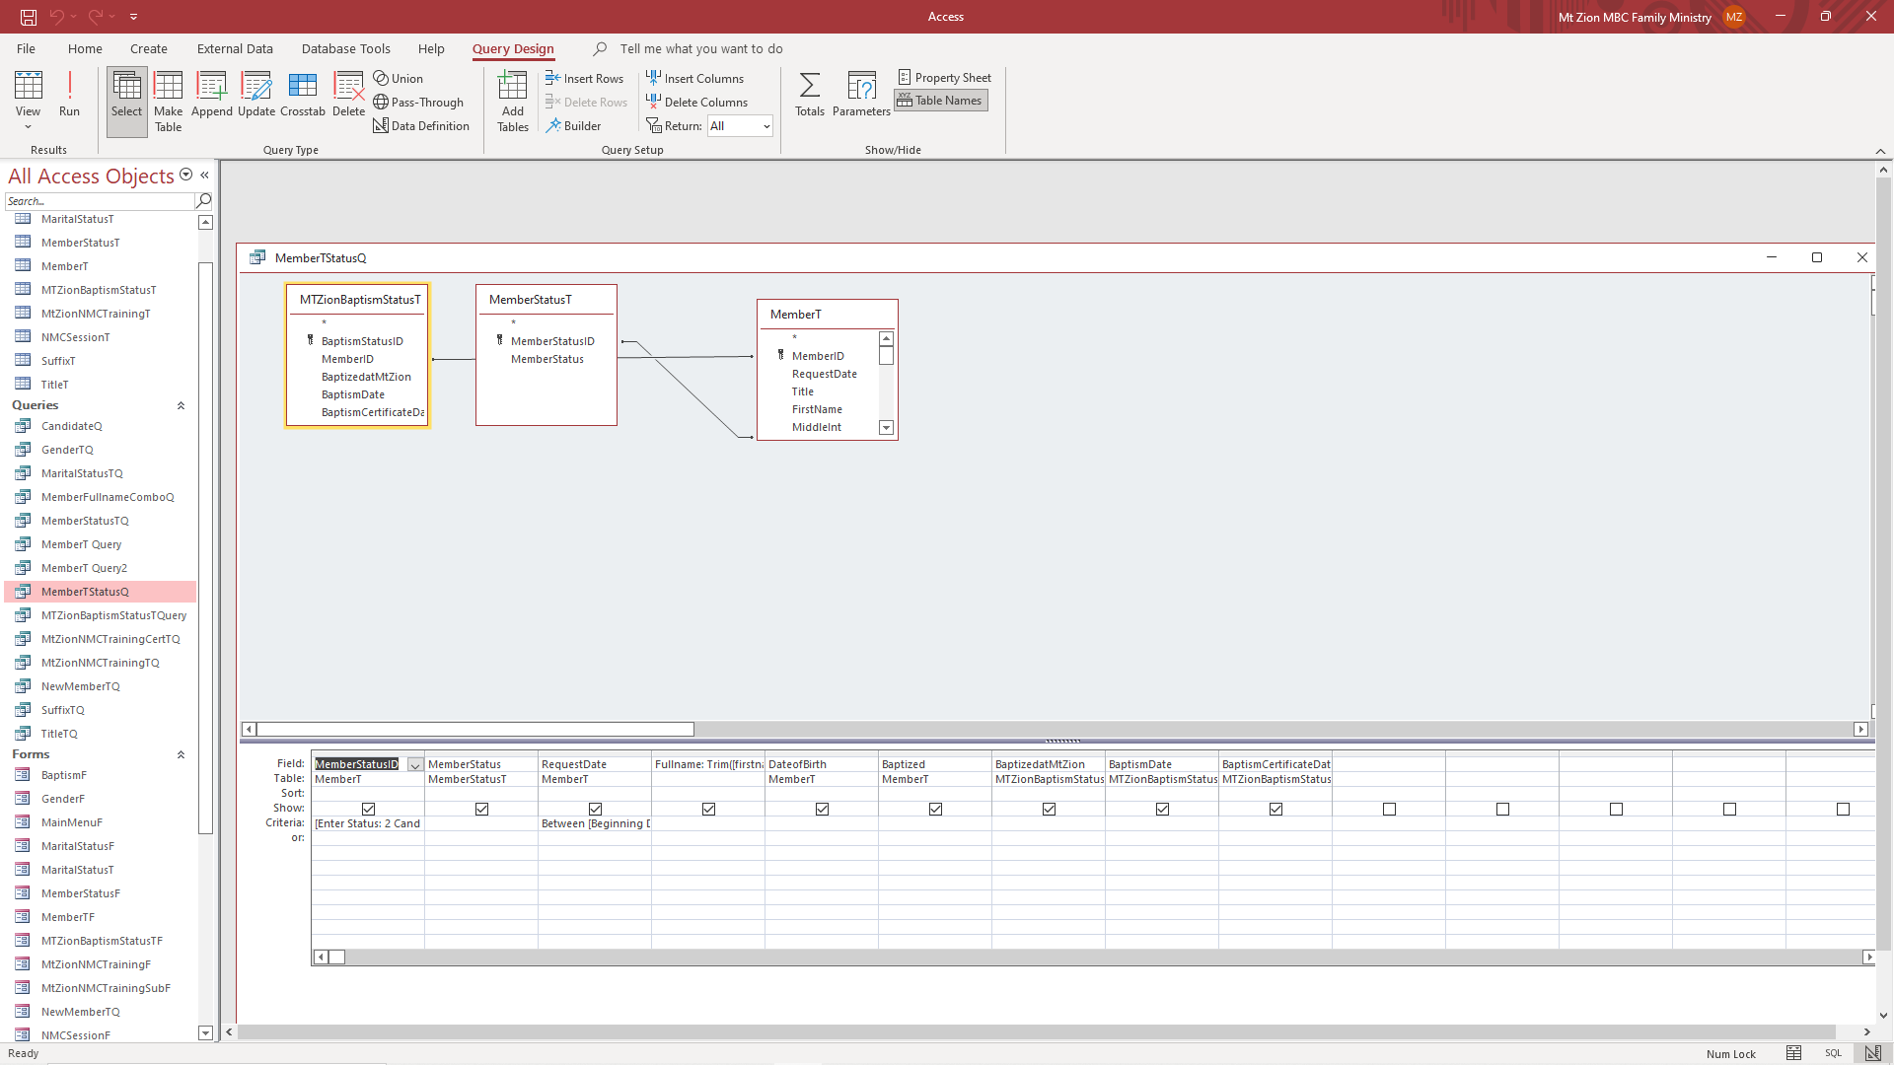1894x1065 pixels.
Task: Open the Database Tools tab
Action: point(345,48)
